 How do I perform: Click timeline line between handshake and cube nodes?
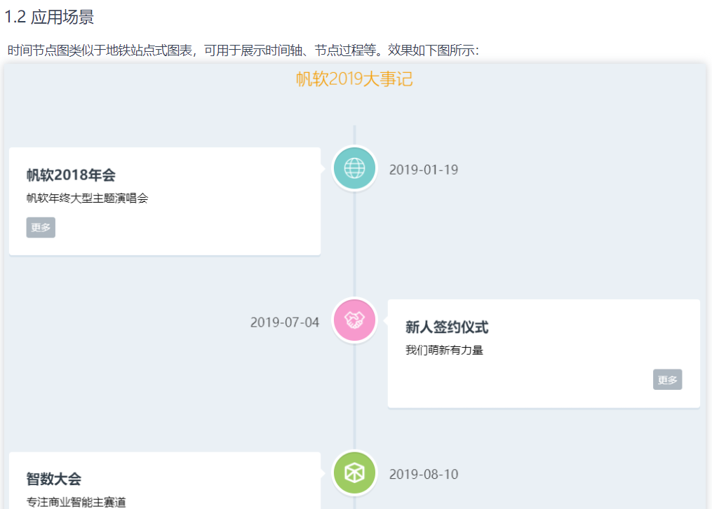(x=354, y=398)
